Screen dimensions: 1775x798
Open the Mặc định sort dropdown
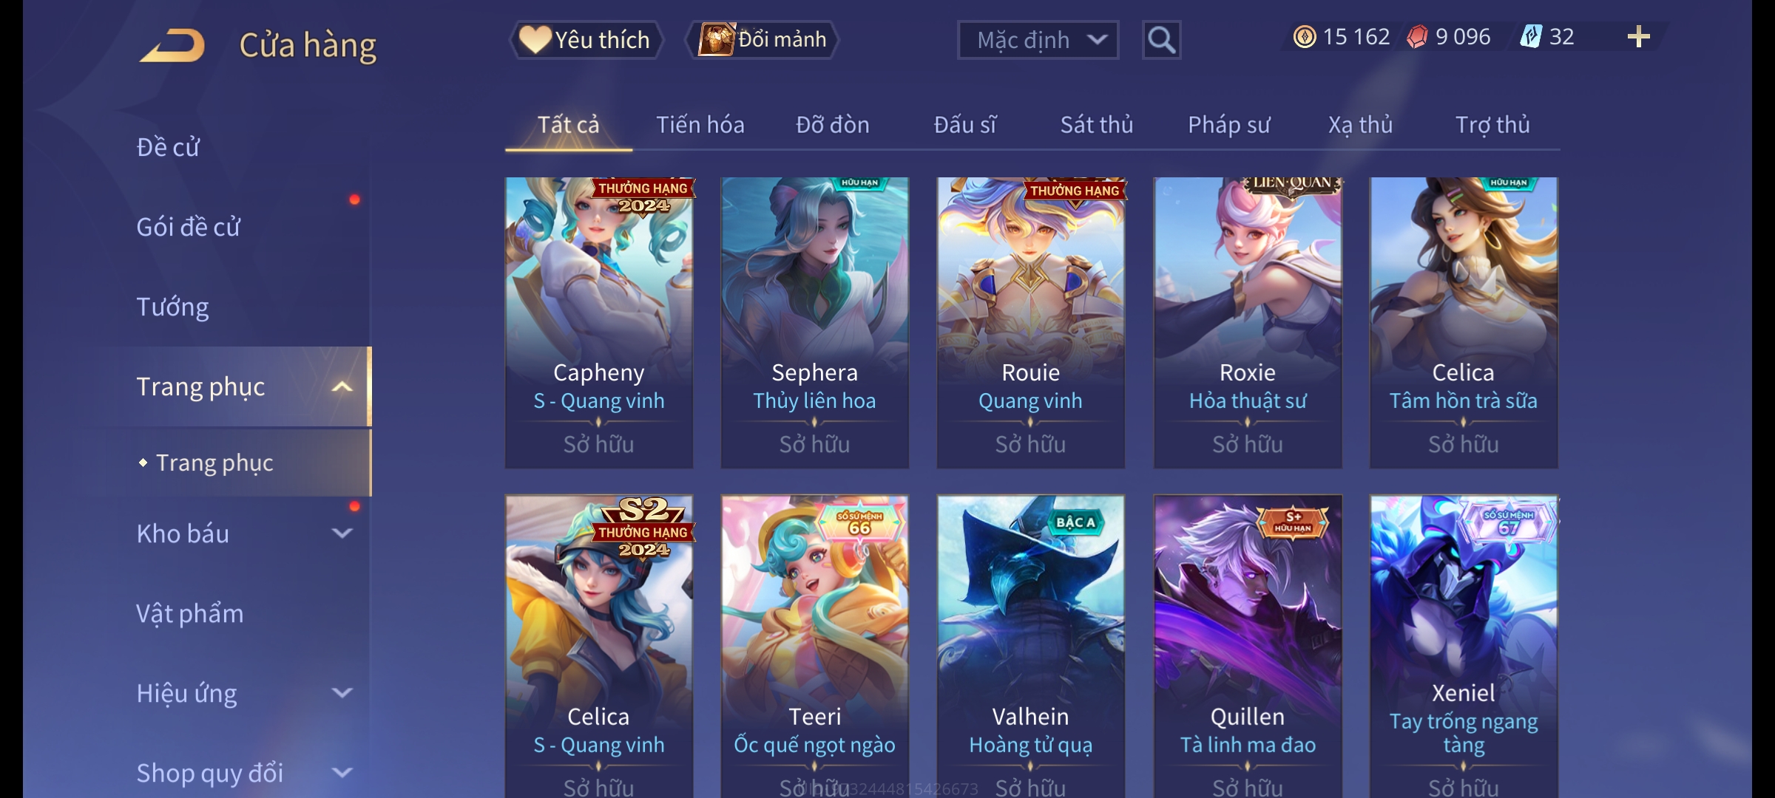[x=1038, y=40]
